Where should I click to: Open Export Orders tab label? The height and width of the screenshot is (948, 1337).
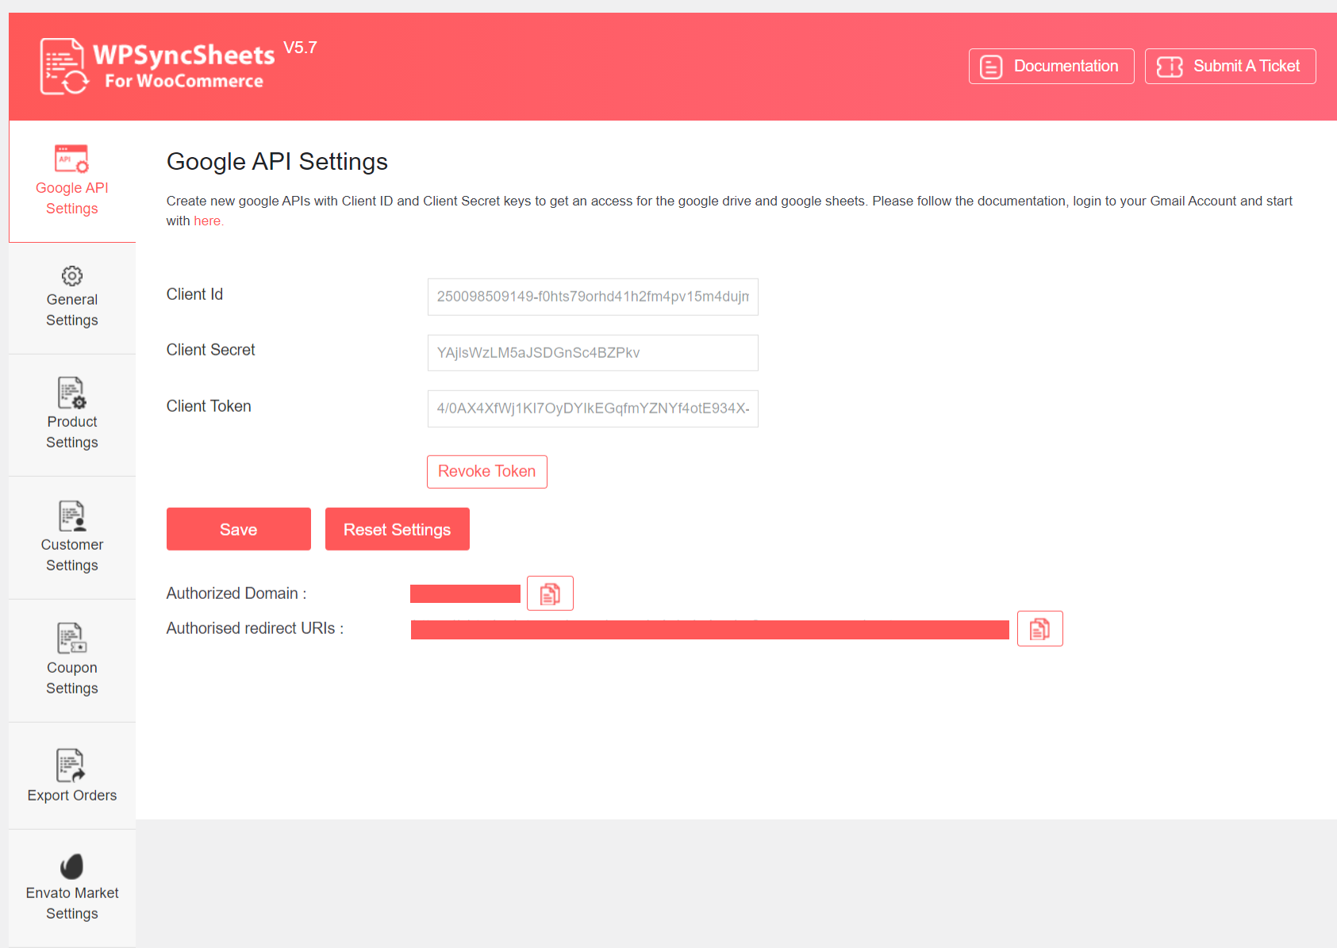(72, 796)
